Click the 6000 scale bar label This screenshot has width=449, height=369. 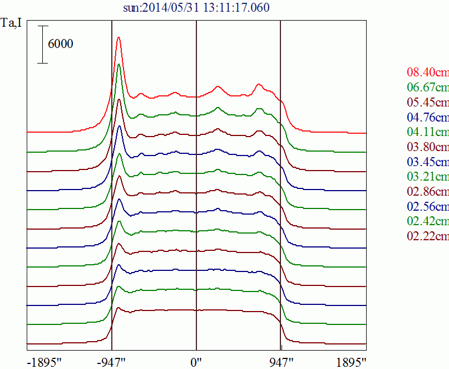pyautogui.click(x=61, y=44)
